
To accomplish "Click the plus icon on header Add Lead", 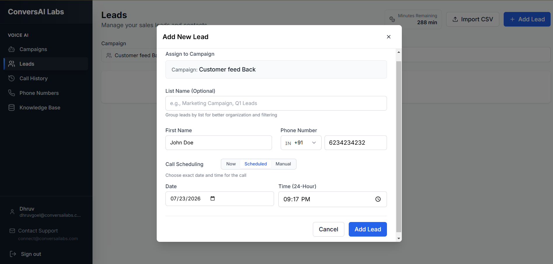I will [512, 19].
